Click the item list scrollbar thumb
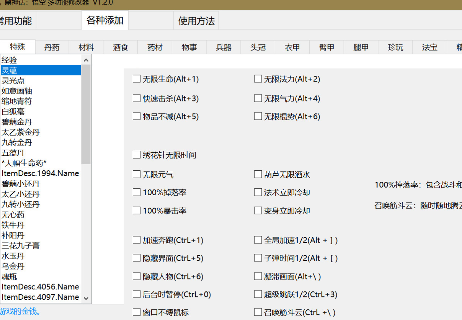This screenshot has height=320, width=462. (x=86, y=115)
